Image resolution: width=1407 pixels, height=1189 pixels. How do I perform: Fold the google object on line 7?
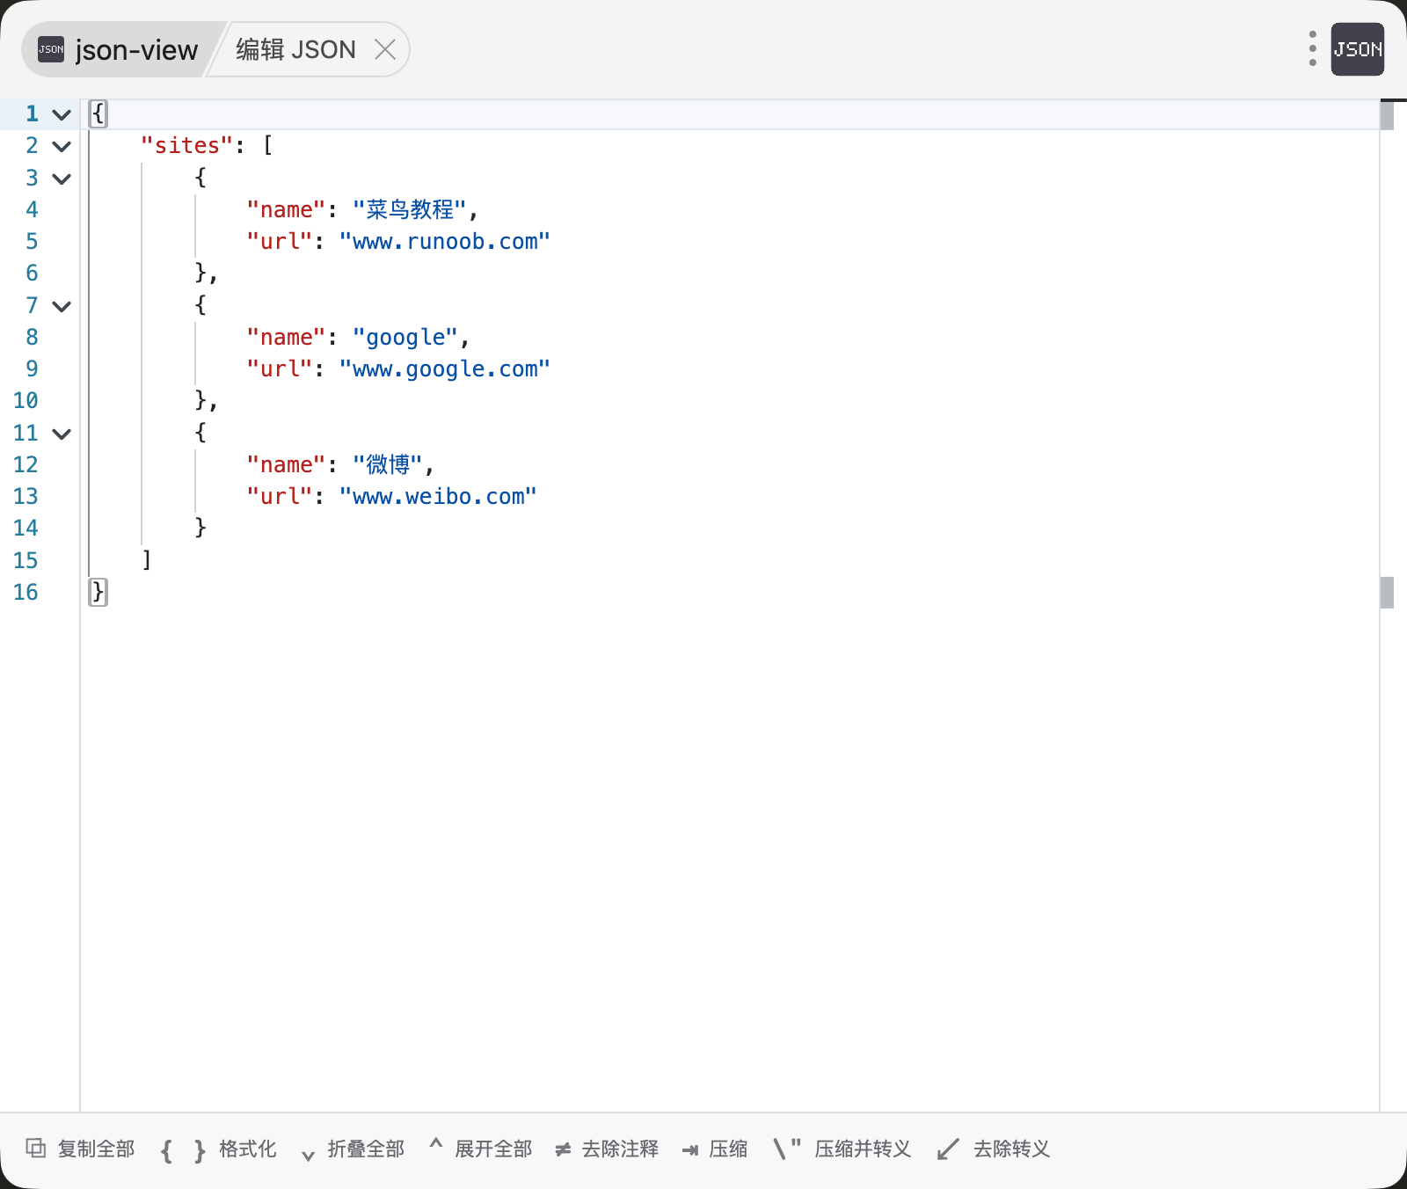point(62,306)
